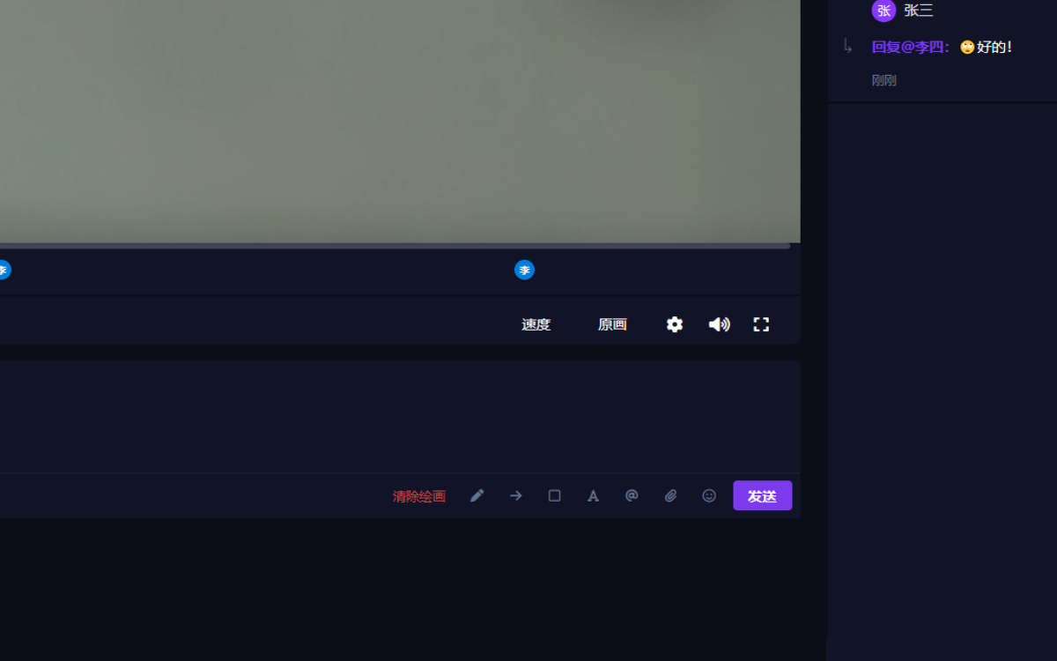1057x661 pixels.
Task: Click the 刚刚 timestamp
Action: (x=884, y=80)
